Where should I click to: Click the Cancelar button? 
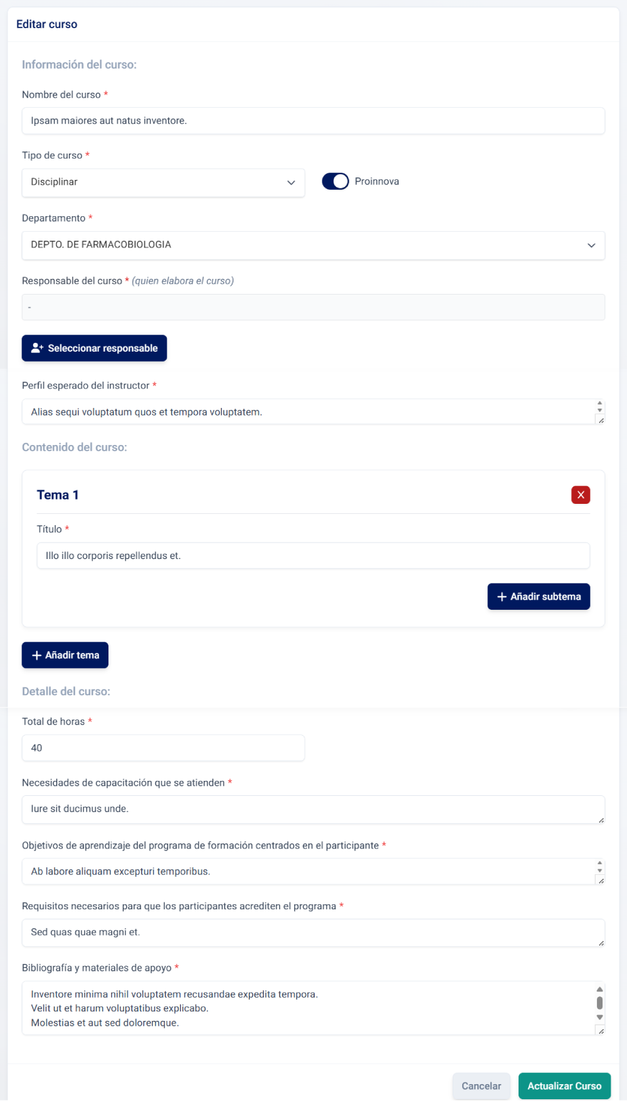coord(481,1086)
